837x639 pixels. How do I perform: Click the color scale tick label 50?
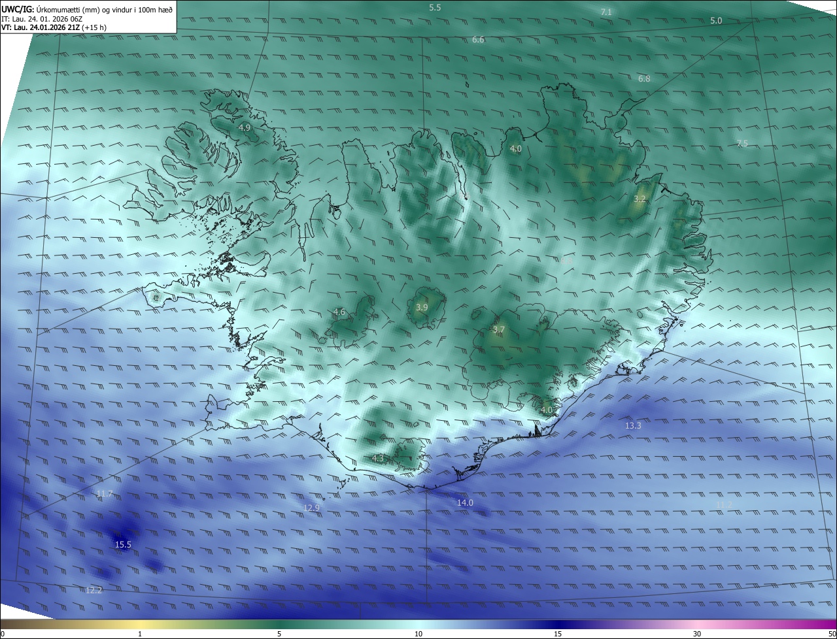click(x=832, y=634)
